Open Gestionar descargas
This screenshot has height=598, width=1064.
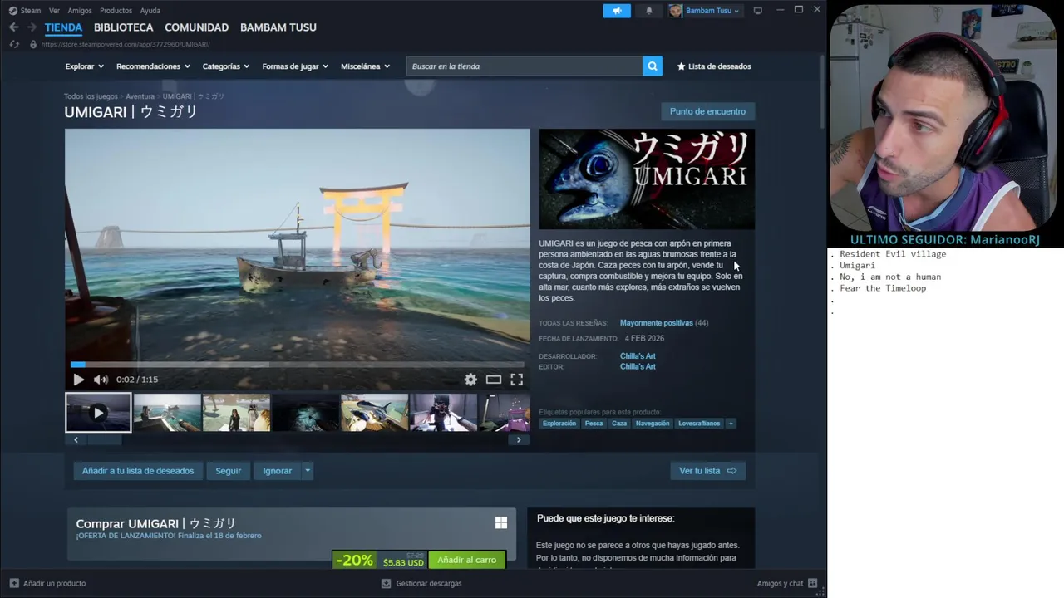(421, 583)
